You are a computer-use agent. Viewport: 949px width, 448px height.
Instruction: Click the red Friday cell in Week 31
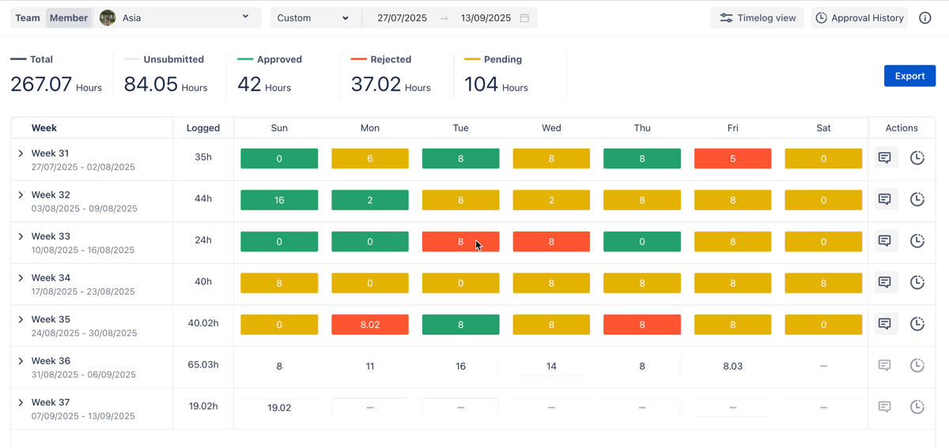pyautogui.click(x=732, y=159)
